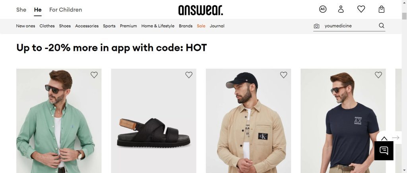Viewport: 407px width, 173px height.
Task: Switch to the She tab
Action: coord(21,10)
